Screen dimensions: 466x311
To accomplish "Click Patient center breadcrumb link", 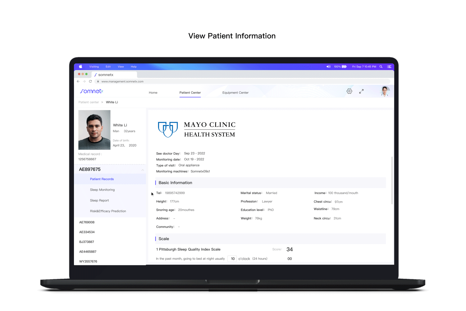I will pyautogui.click(x=89, y=102).
